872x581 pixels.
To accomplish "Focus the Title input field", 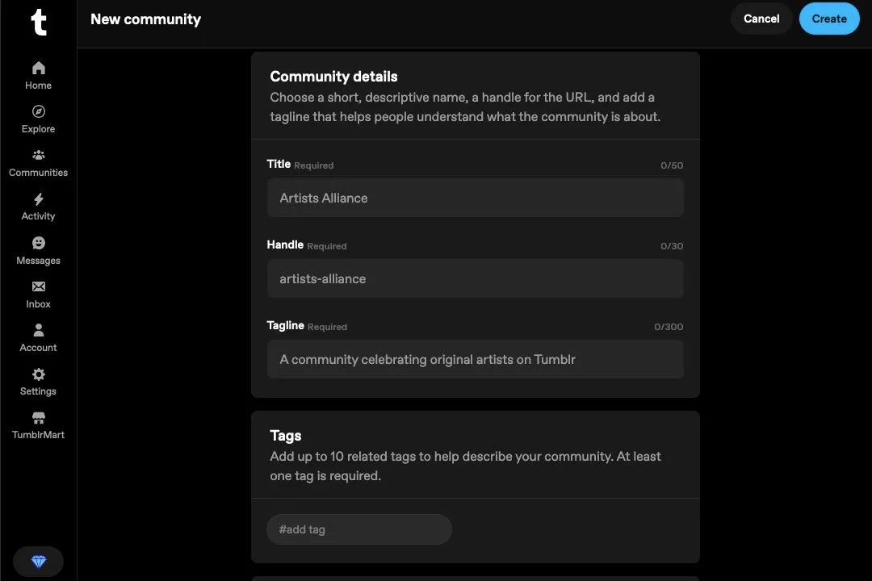I will pyautogui.click(x=475, y=198).
